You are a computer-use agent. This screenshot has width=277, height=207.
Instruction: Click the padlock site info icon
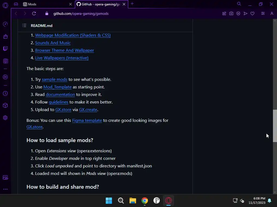pos(47,13)
